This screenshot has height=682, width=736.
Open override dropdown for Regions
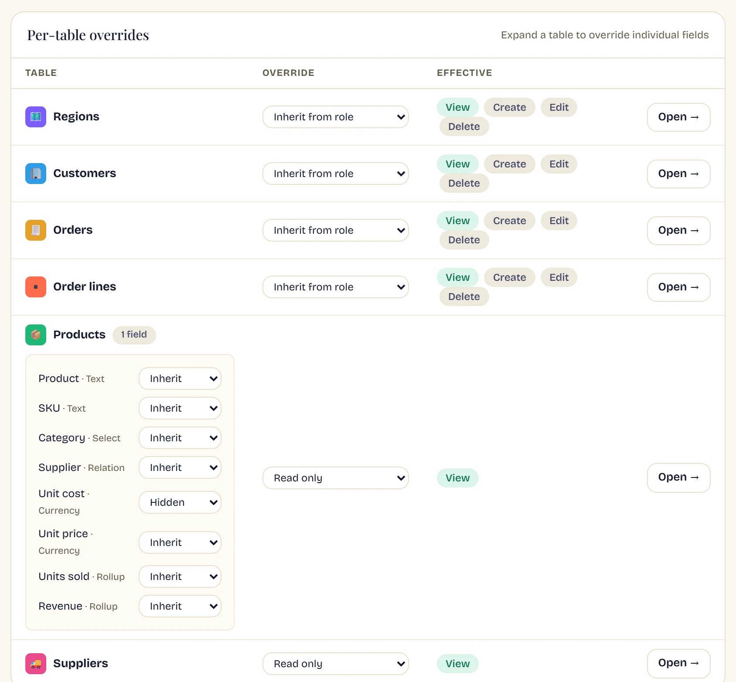click(x=336, y=117)
